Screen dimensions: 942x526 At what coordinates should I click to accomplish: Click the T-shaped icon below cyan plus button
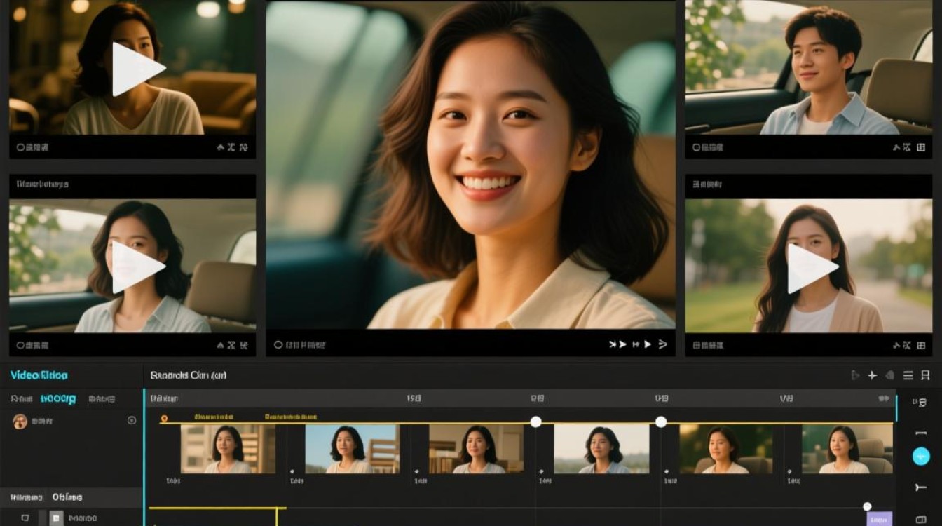(921, 487)
